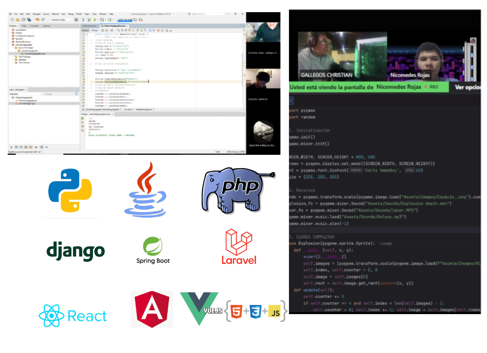Click the Spring Boot logo
Screen dimensions: 487x353
coord(153,250)
